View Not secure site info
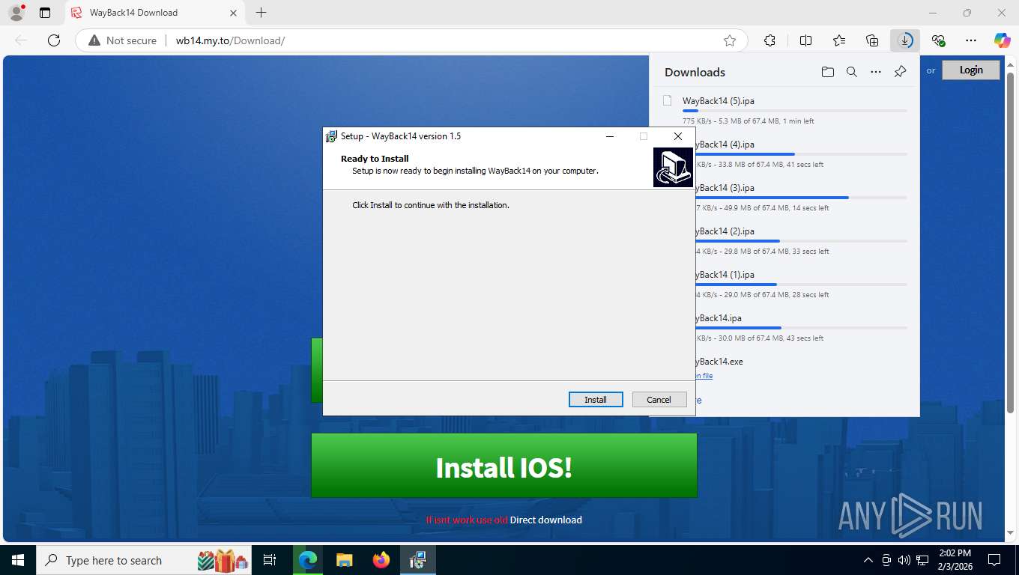This screenshot has width=1019, height=575. coord(123,40)
